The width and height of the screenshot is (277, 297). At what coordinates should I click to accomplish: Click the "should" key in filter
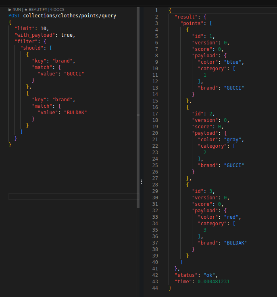point(33,48)
